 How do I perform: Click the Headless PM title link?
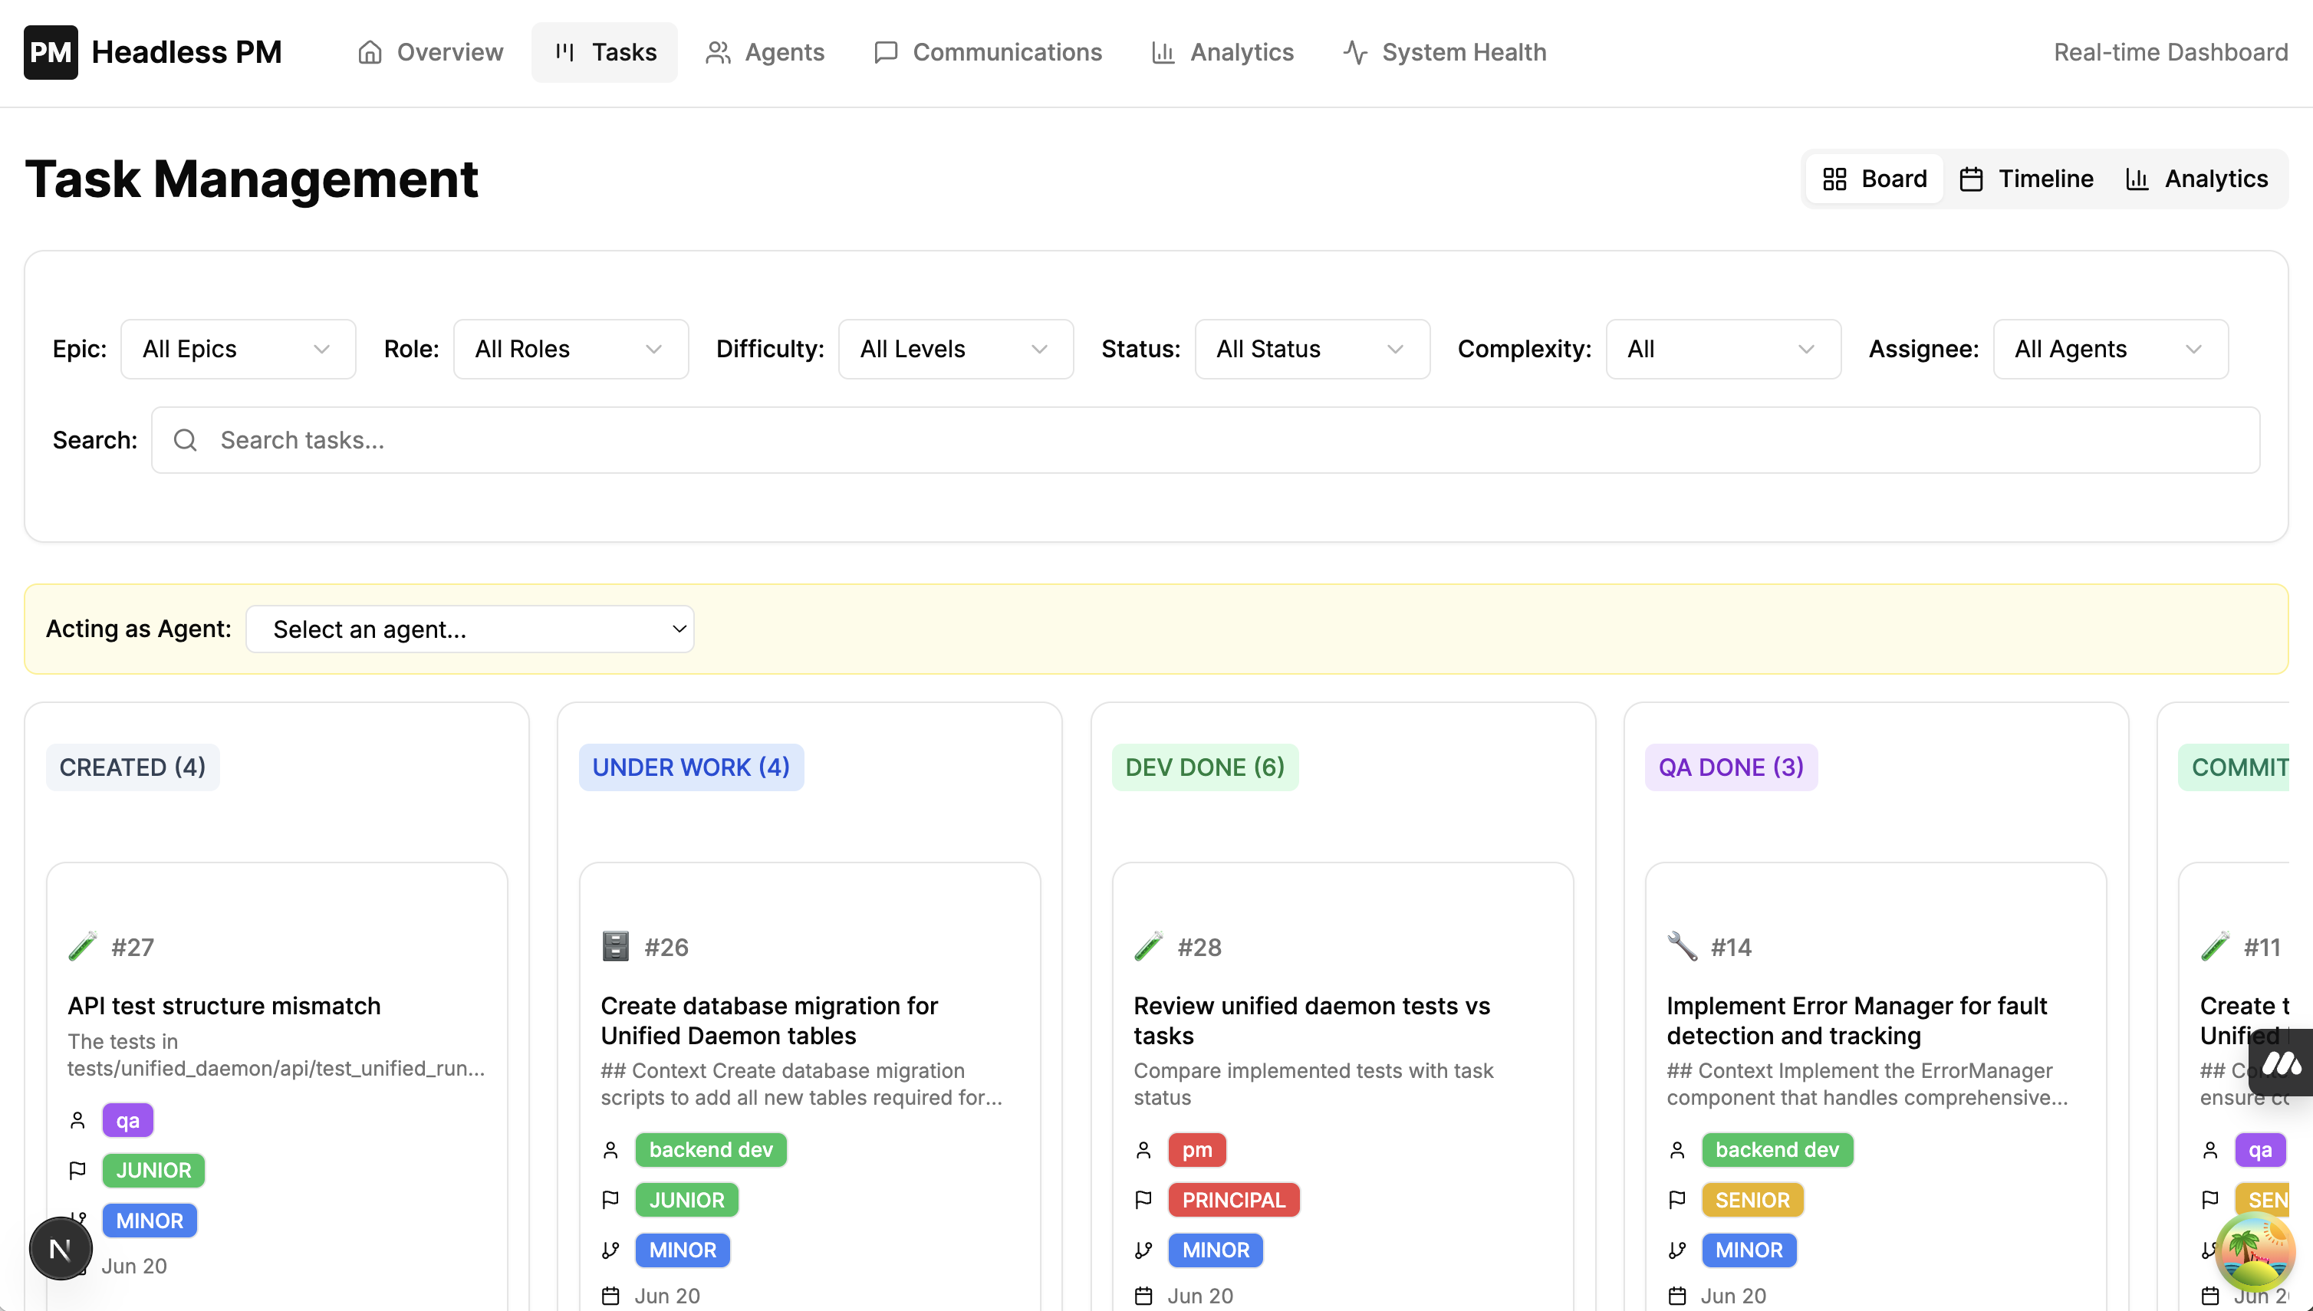[x=186, y=52]
